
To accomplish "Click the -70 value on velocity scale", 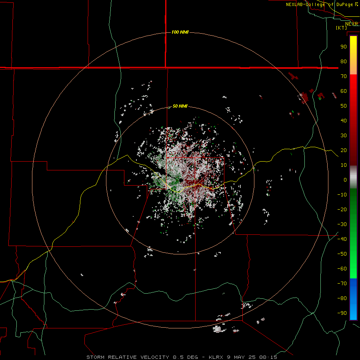I will point(342,283).
